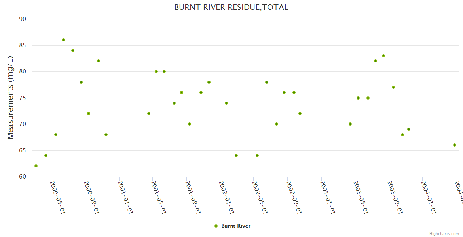Click the highest data point at 86 mg/L
This screenshot has height=237, width=463.
(x=63, y=40)
